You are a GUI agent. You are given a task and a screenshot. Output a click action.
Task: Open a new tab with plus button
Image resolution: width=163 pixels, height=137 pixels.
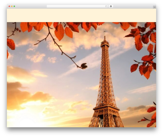pos(155,7)
